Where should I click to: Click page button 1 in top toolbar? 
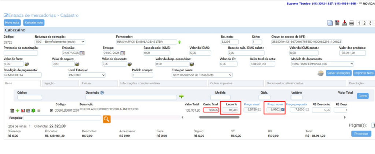click(359, 23)
